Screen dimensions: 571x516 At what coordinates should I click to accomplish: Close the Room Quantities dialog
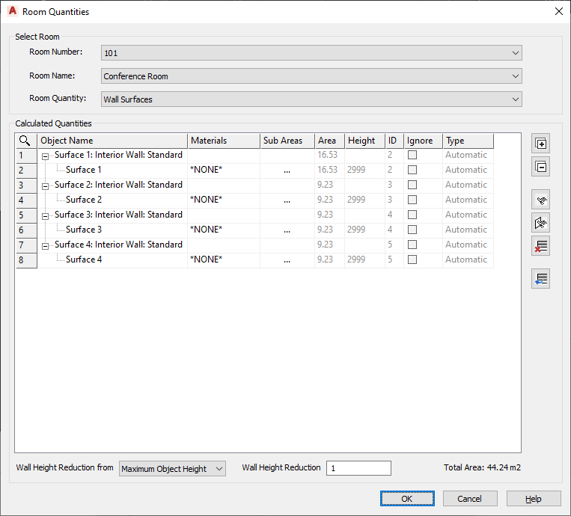(558, 11)
